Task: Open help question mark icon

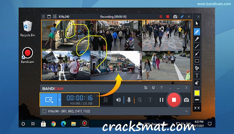Action: [161, 88]
